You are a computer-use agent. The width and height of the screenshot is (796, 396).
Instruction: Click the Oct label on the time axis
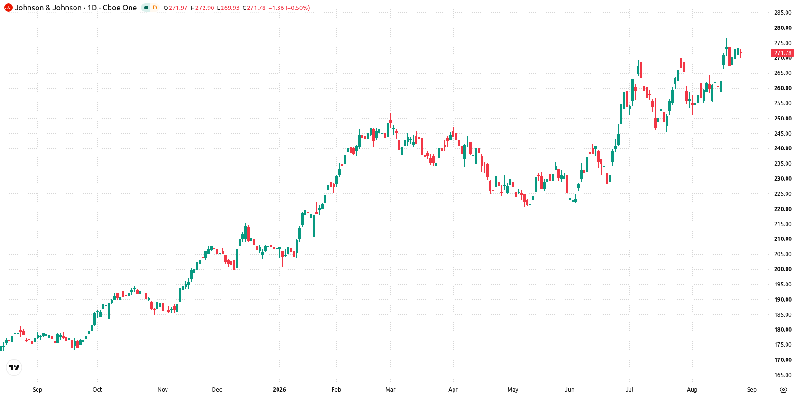[97, 390]
